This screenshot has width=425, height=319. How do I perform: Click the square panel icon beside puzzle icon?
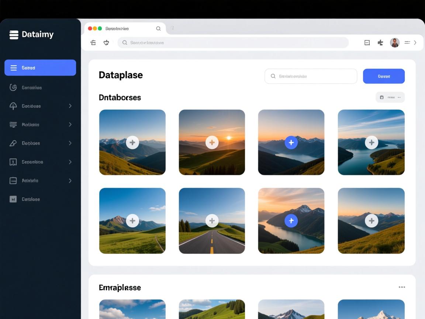click(x=367, y=43)
